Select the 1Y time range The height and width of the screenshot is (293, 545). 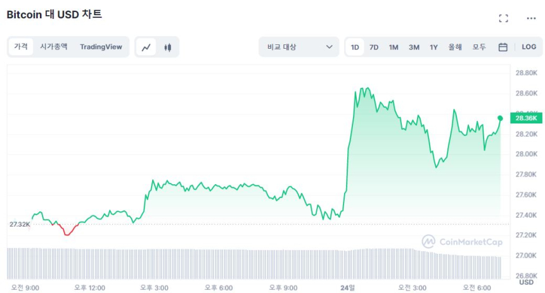[x=433, y=47]
